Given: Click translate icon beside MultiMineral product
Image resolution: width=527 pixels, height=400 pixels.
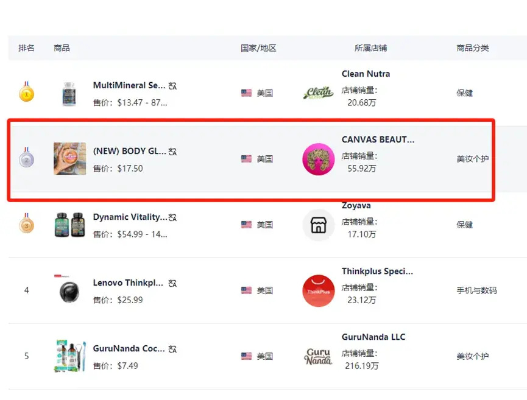Looking at the screenshot, I should coord(172,86).
